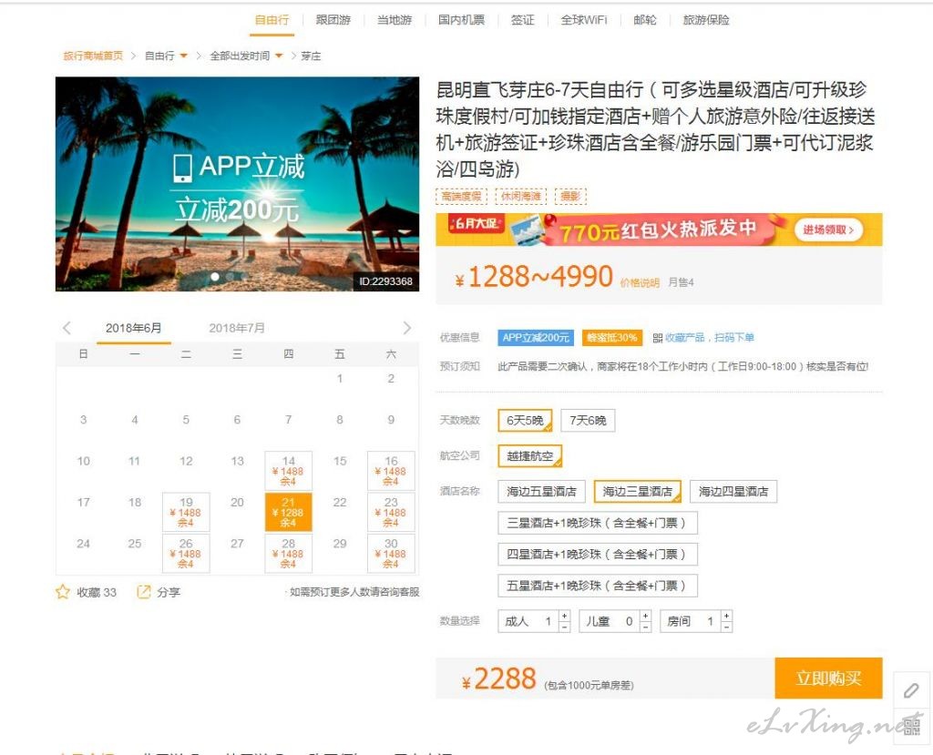The width and height of the screenshot is (933, 755).
Task: Select 越捷航空 airline
Action: click(x=529, y=456)
